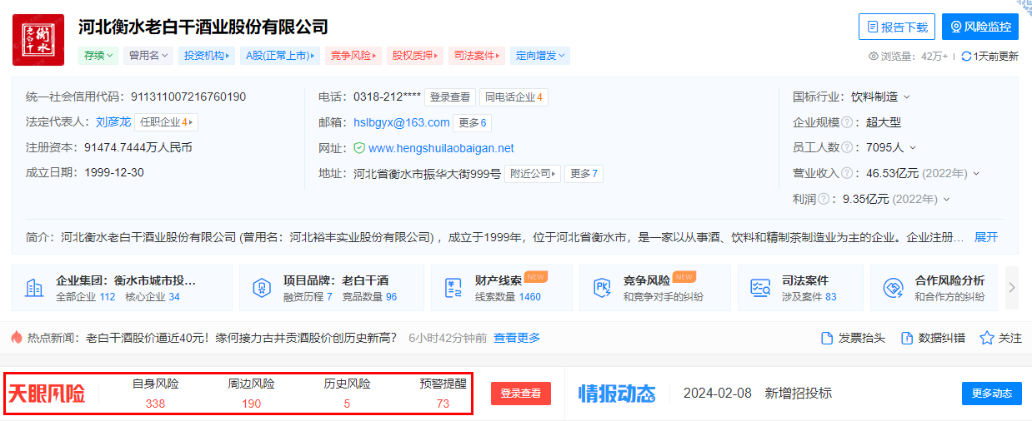The height and width of the screenshot is (421, 1032).
Task: Click the 任职企业 4 button
Action: pyautogui.click(x=167, y=122)
